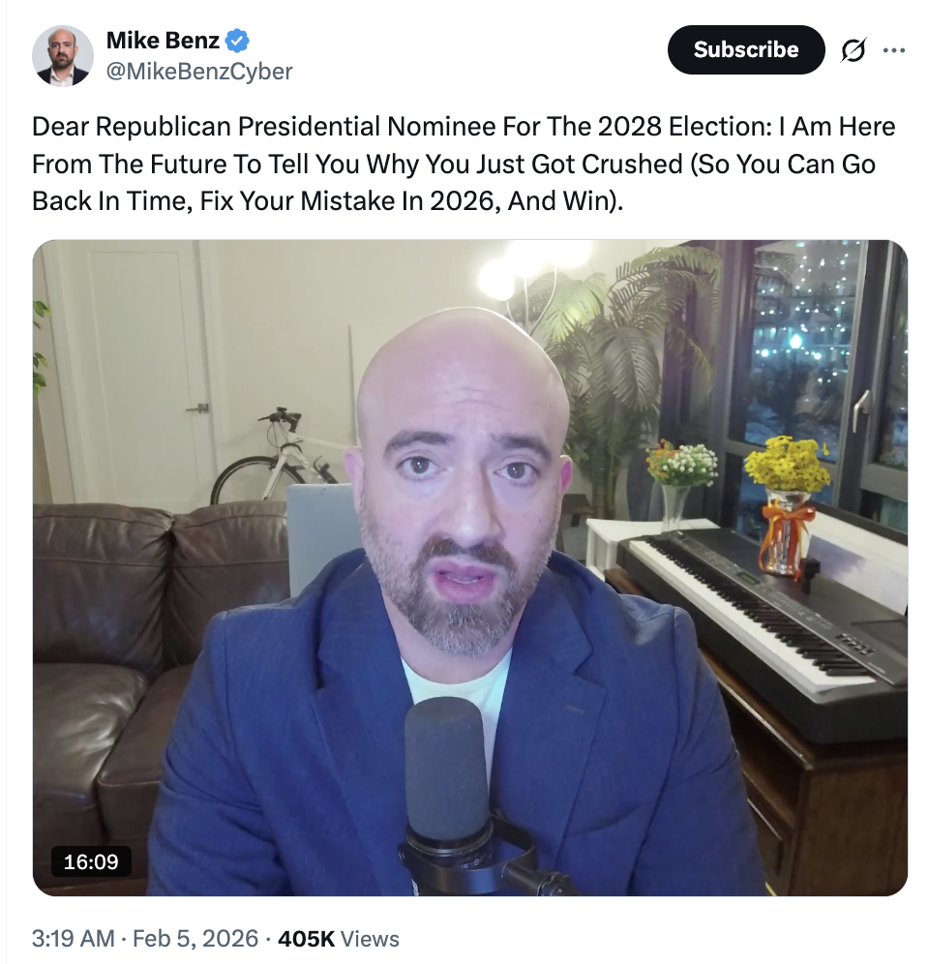Open the @MikeBenzCyber handle link
The width and height of the screenshot is (929, 964).
[x=199, y=72]
